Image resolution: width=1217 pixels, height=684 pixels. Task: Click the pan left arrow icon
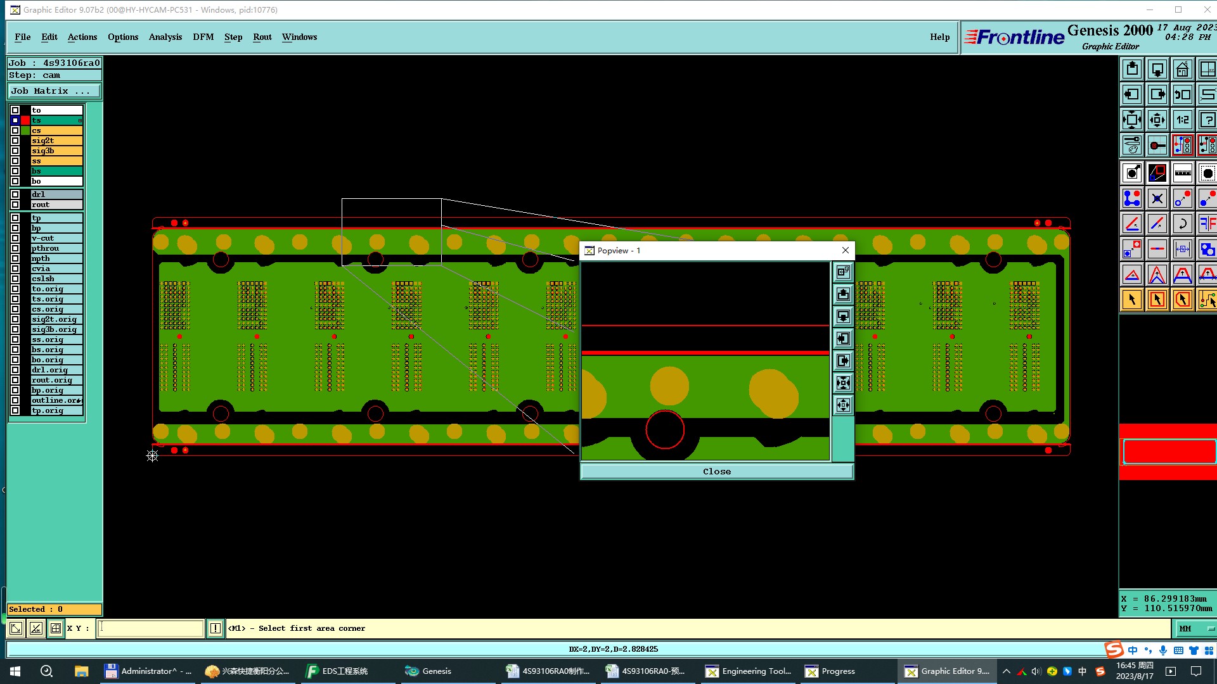point(1131,94)
